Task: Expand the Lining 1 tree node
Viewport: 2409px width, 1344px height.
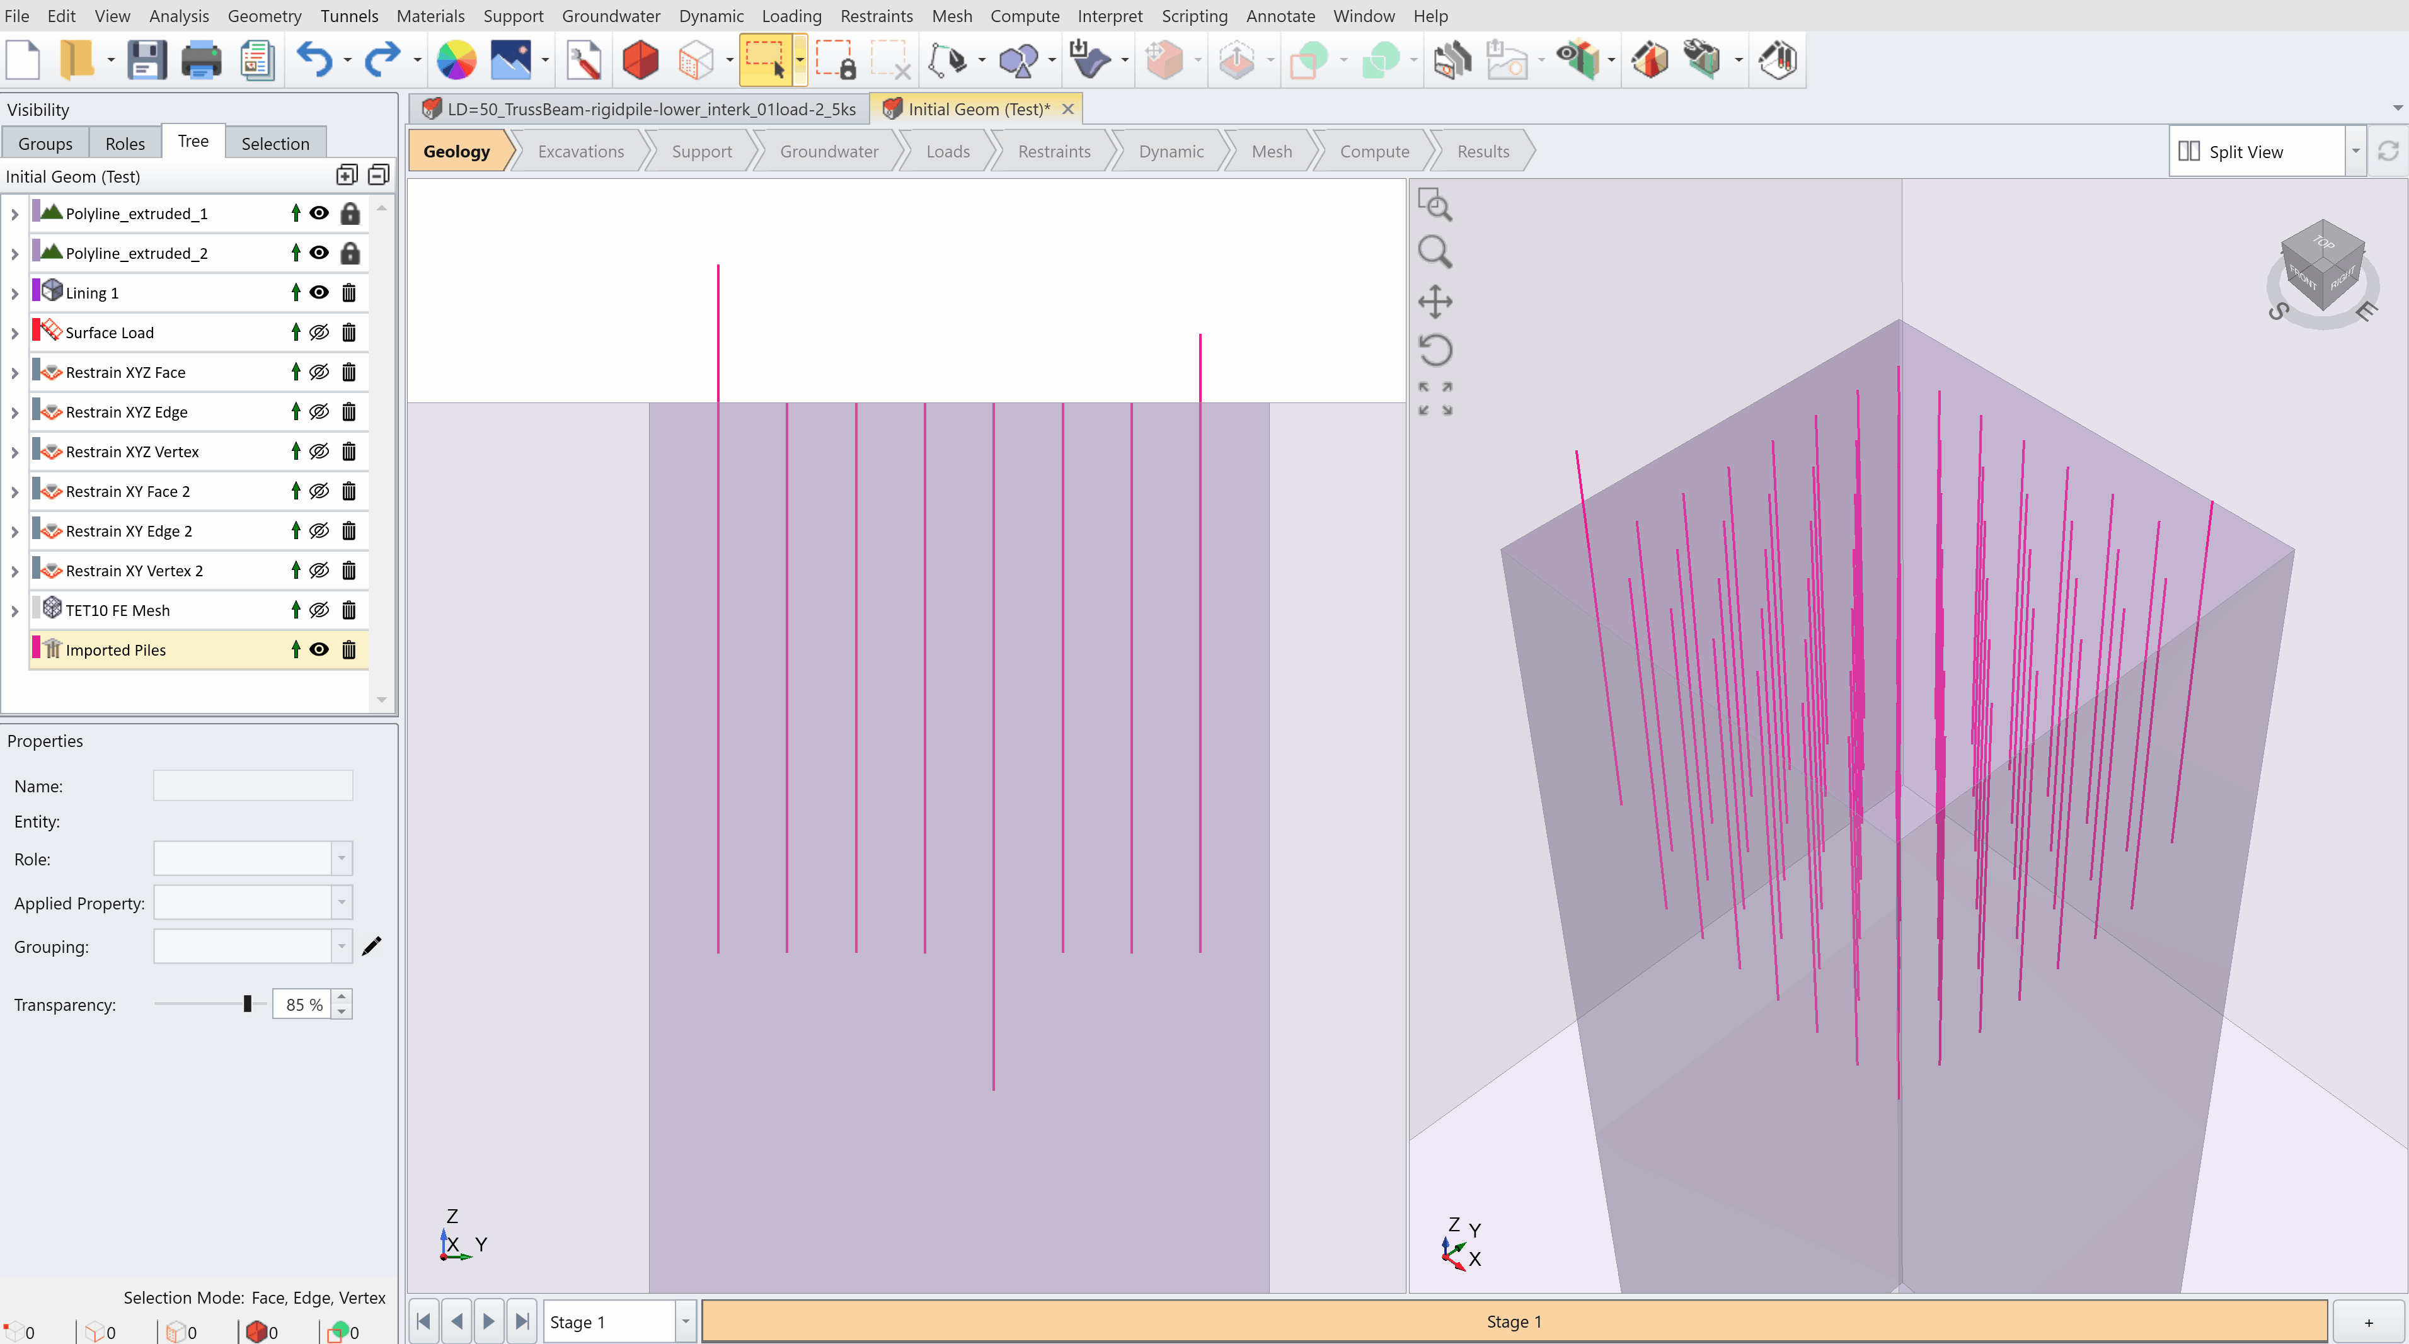Action: (x=14, y=293)
